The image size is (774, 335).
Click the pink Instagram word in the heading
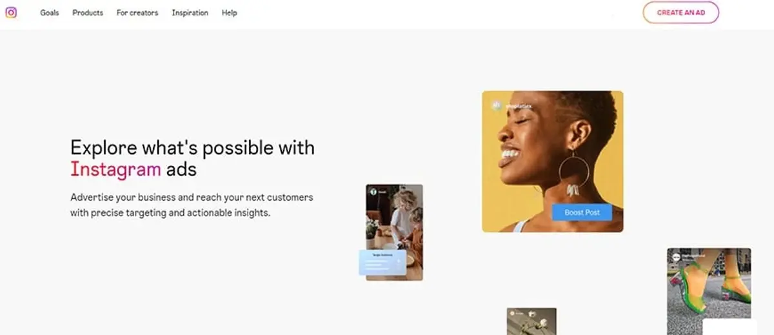[x=116, y=169]
